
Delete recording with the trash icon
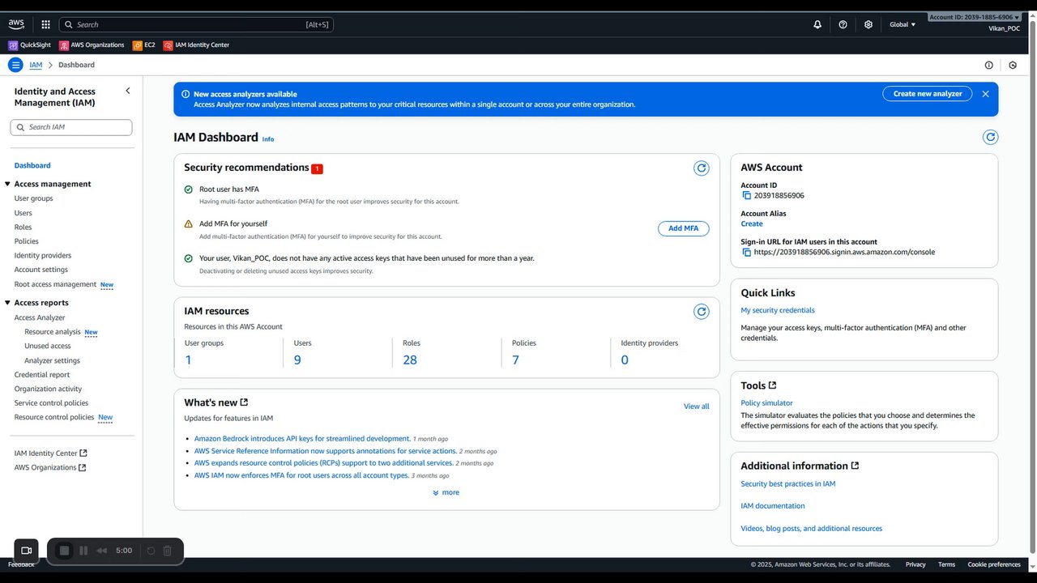coord(167,551)
